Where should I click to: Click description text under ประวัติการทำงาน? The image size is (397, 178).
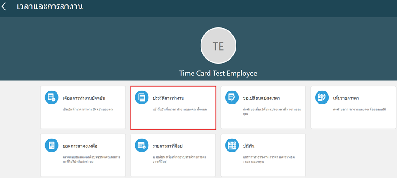click(180, 109)
